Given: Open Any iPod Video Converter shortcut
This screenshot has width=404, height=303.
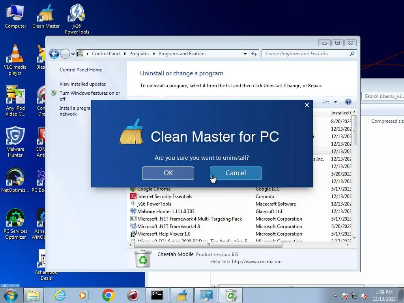Looking at the screenshot, I should [x=15, y=101].
